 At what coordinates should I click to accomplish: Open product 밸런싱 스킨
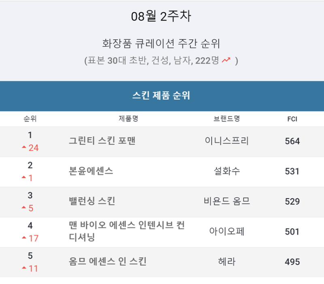(92, 201)
